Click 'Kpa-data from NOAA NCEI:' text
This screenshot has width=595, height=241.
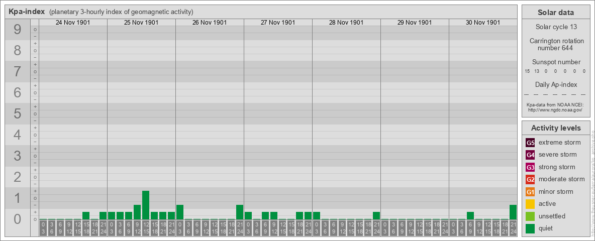pyautogui.click(x=556, y=105)
